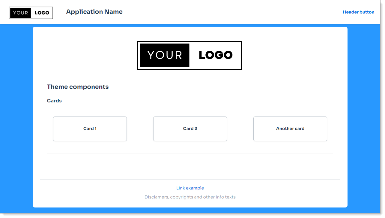The height and width of the screenshot is (218, 385).
Task: Click the white LOGO portion of the logo
Action: pyautogui.click(x=215, y=55)
